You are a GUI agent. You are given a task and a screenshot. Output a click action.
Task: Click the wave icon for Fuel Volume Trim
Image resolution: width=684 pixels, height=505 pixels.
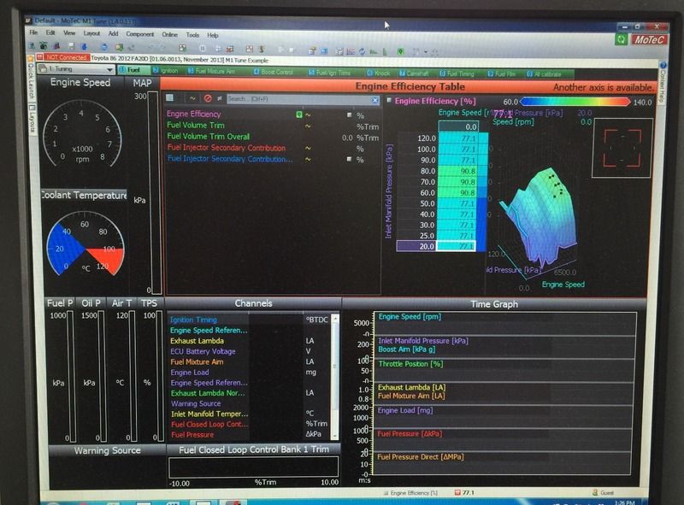coord(308,126)
